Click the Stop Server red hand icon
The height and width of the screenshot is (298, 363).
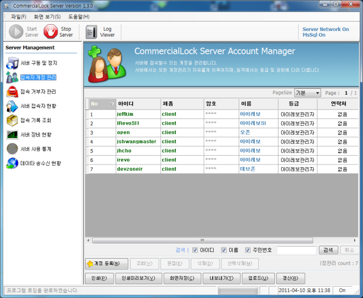[x=51, y=32]
